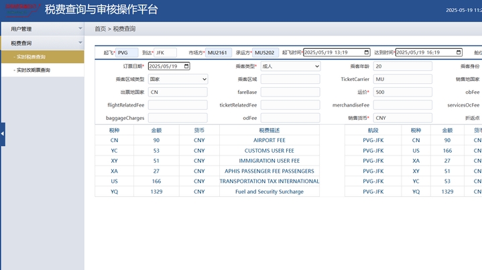The image size is (482, 270).
Task: Click the arrival airport JFK field
Action: point(165,52)
